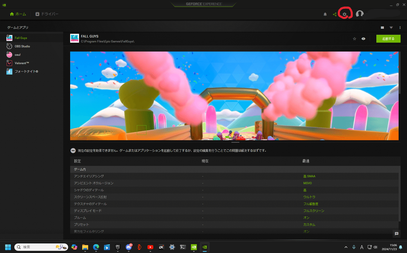407x253 pixels.
Task: Click the NVIDIA logo in the title bar
Action: 4,4
